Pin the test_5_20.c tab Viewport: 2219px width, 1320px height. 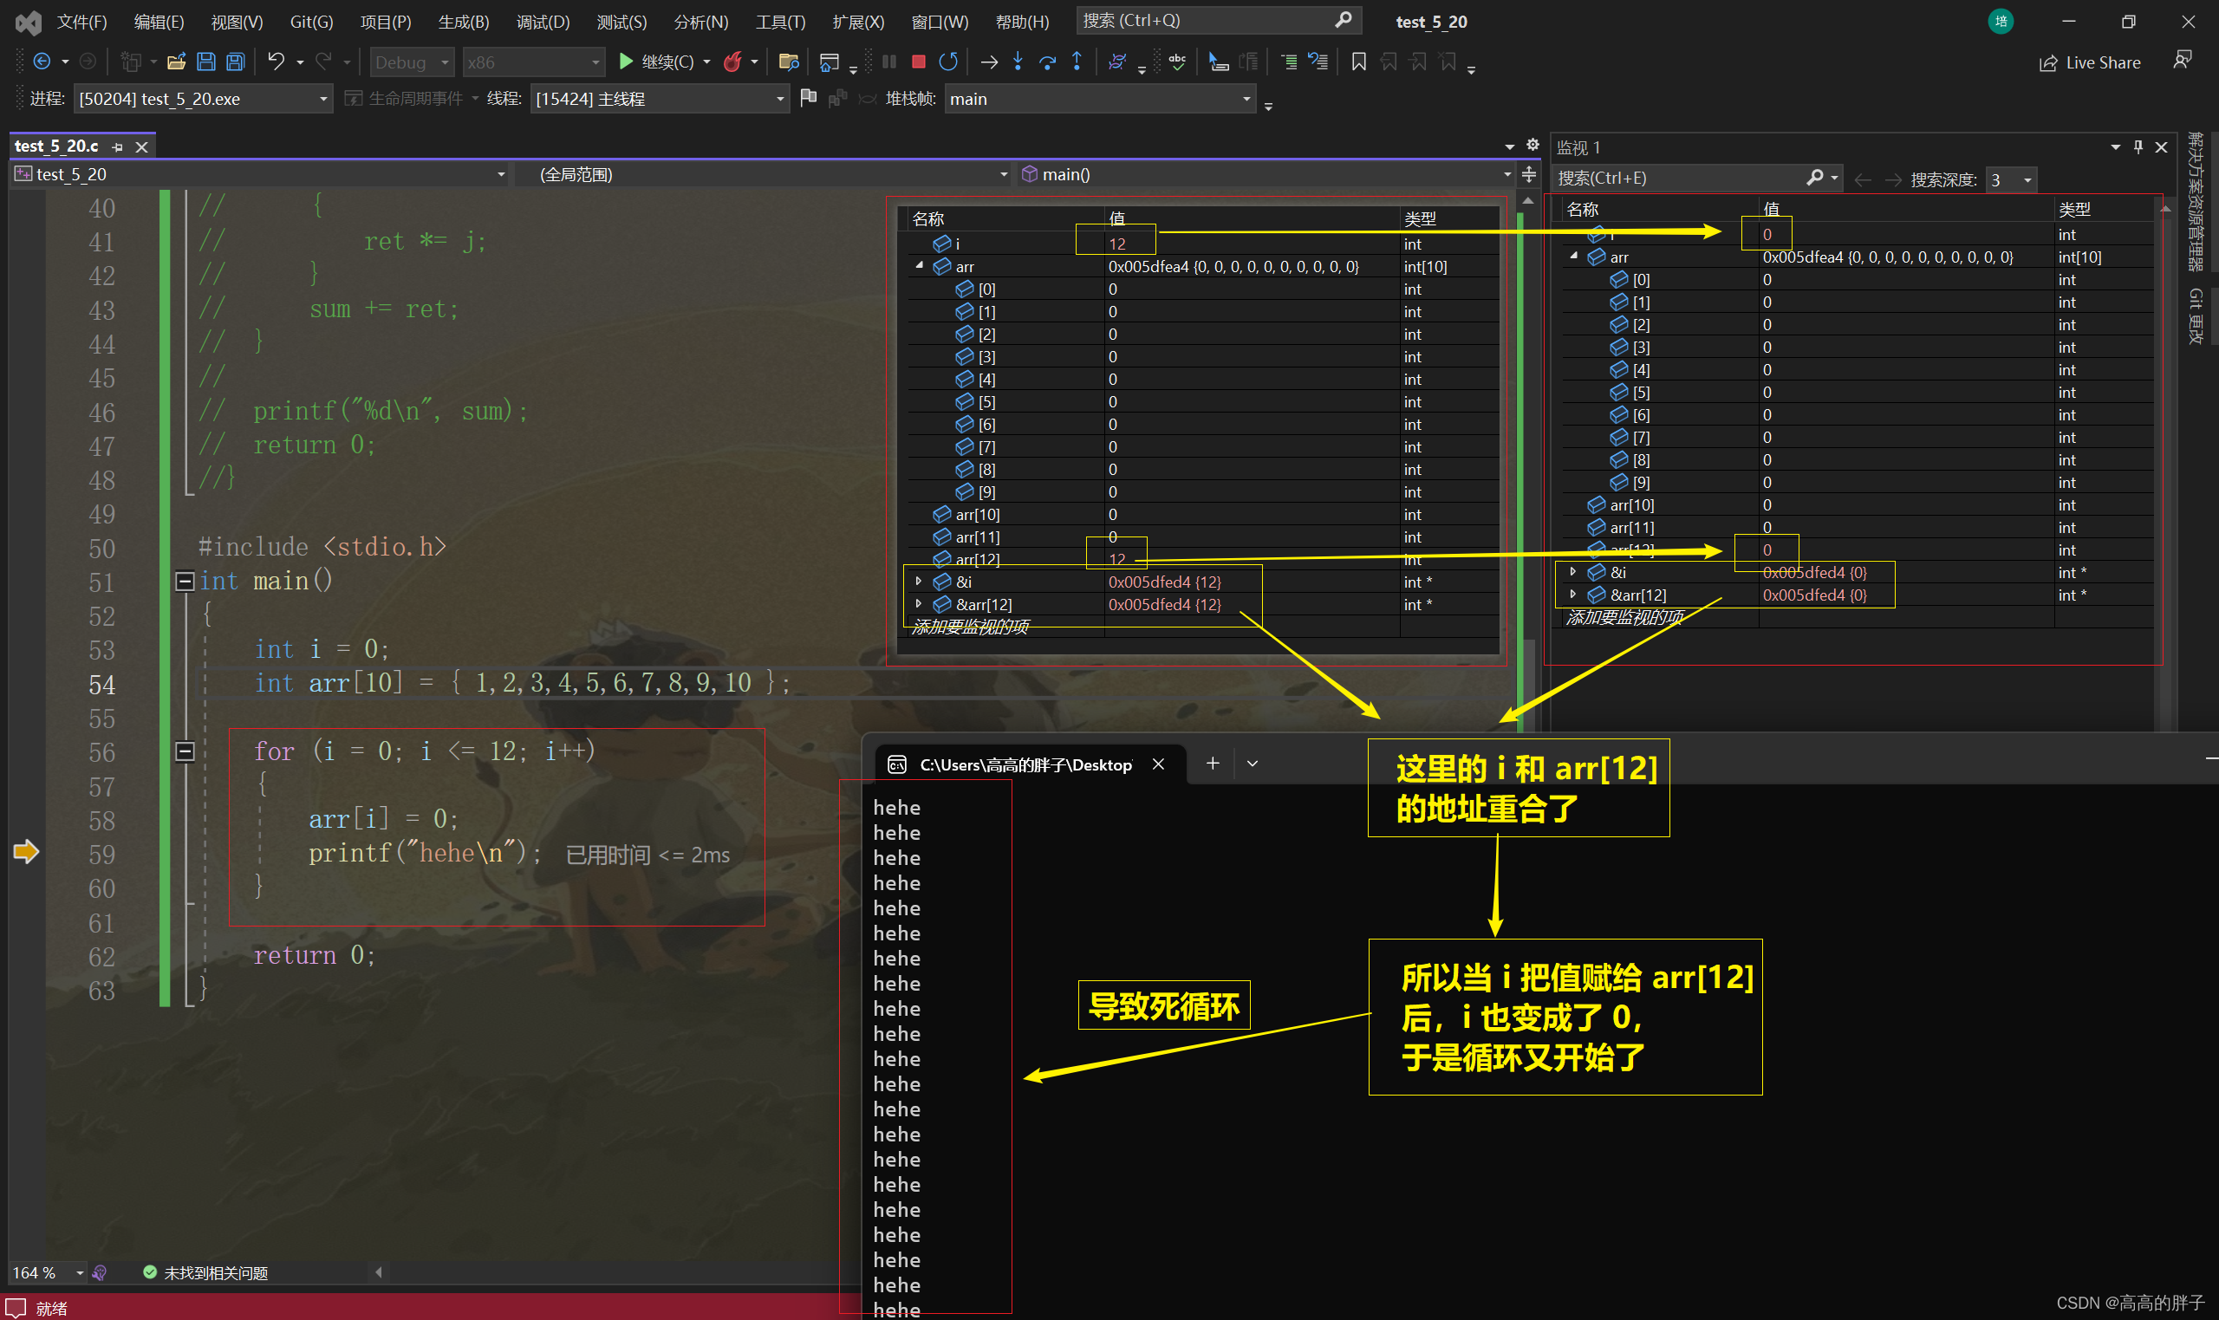(x=117, y=146)
